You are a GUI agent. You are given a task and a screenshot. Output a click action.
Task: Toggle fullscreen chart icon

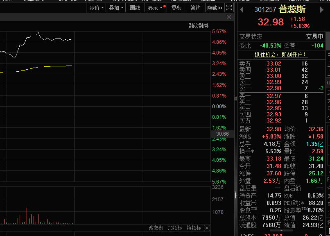pos(229,8)
